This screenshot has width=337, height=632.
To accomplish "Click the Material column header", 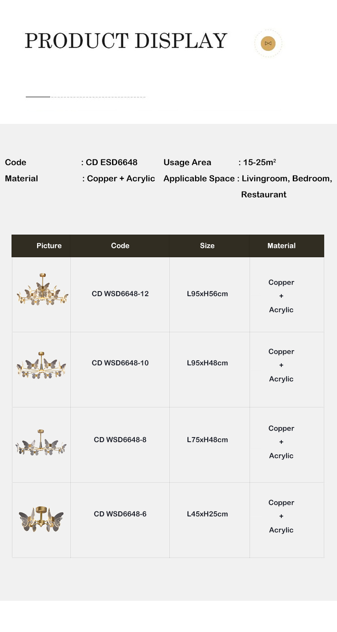I will 281,246.
